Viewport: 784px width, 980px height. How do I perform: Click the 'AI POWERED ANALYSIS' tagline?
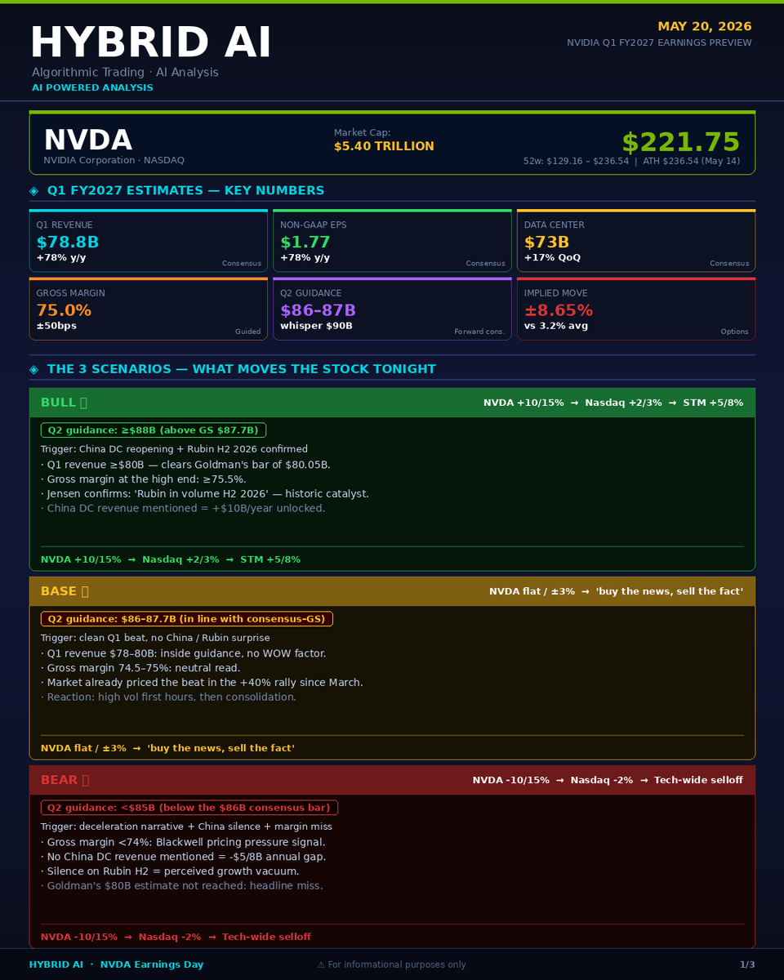pyautogui.click(x=92, y=87)
